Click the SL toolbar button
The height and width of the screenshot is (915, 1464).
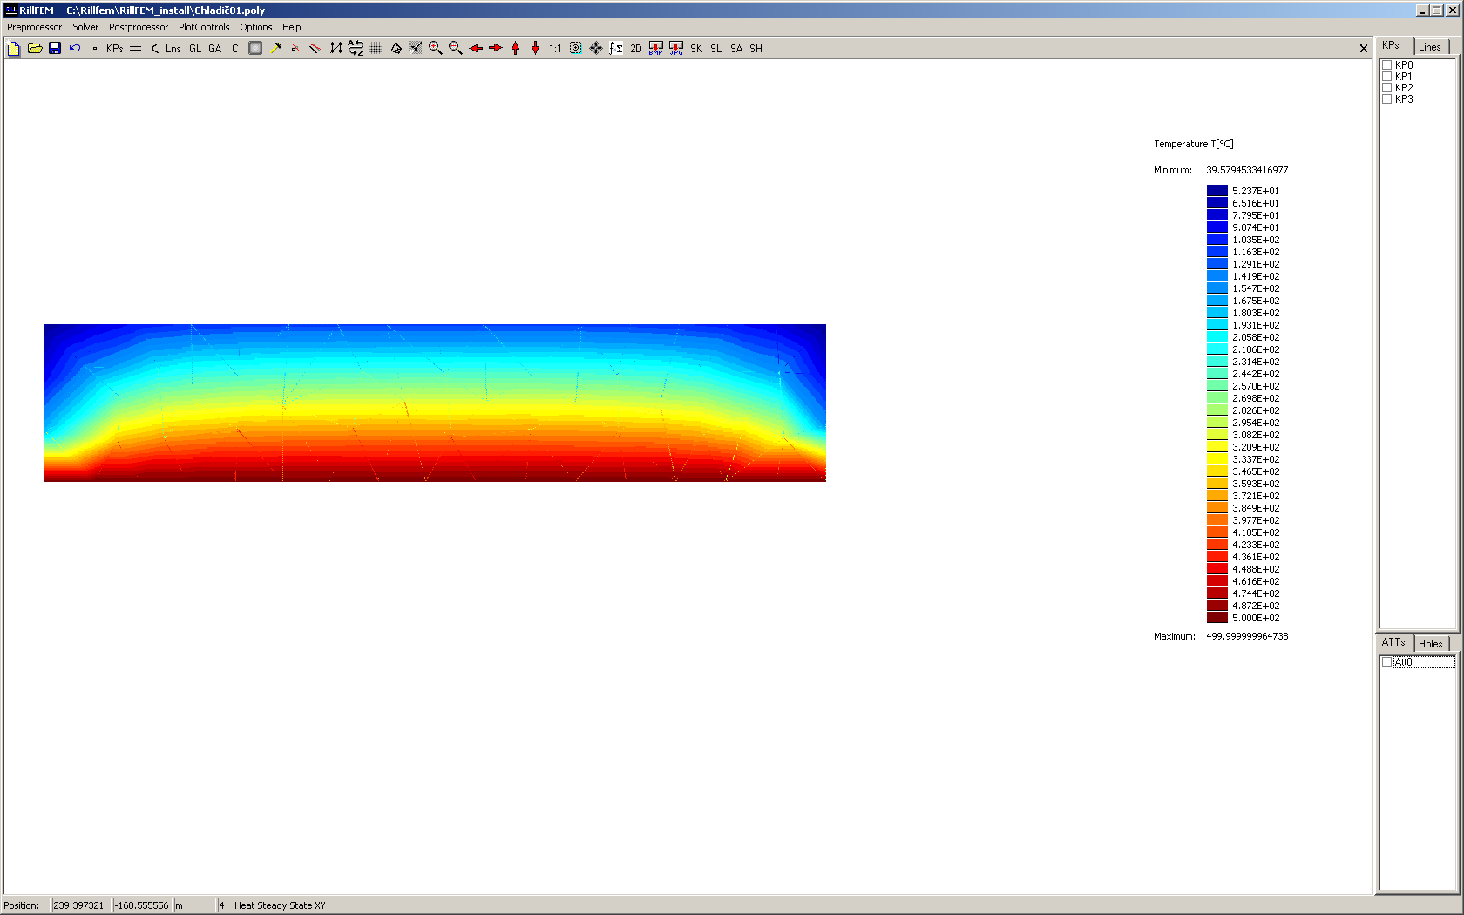[x=716, y=49]
